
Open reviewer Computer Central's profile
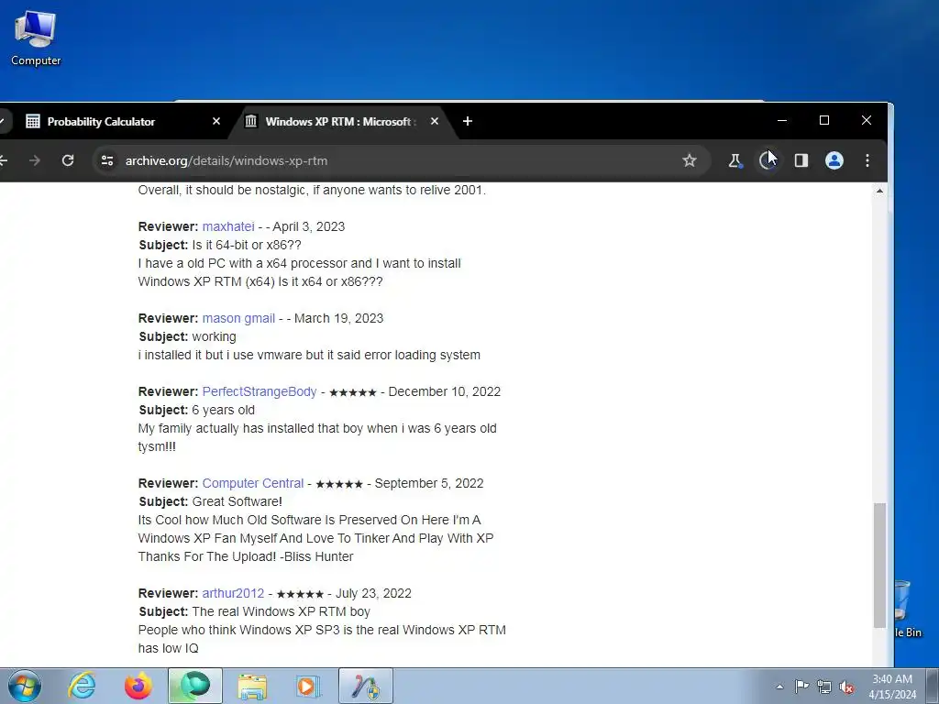(x=253, y=483)
